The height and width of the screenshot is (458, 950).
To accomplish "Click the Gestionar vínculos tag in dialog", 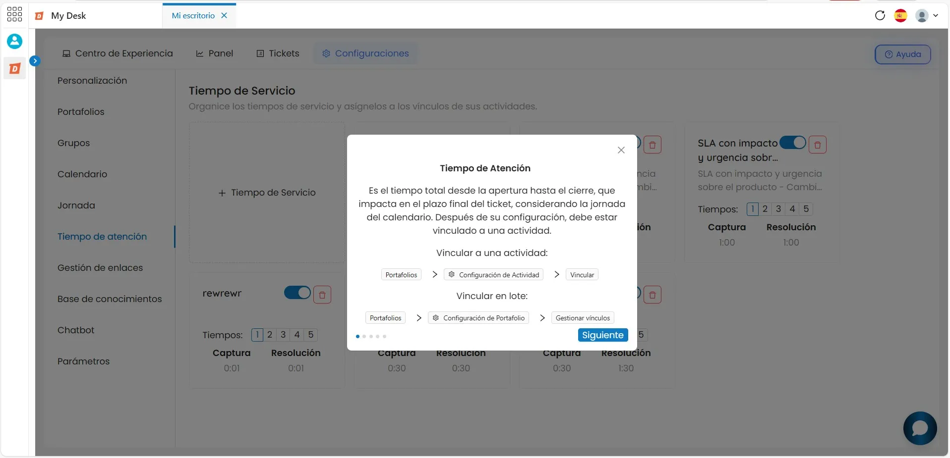I will (583, 318).
